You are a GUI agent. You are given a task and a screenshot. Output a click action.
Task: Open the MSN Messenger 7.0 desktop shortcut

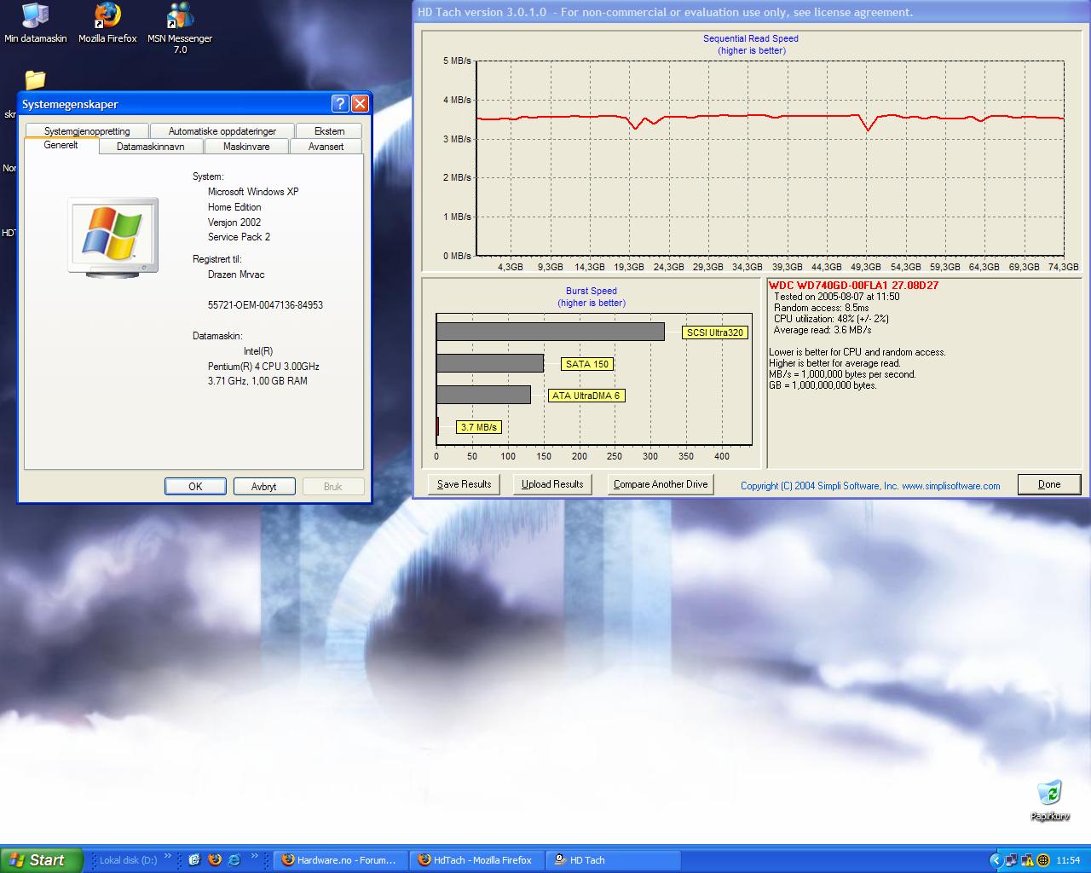[x=180, y=27]
